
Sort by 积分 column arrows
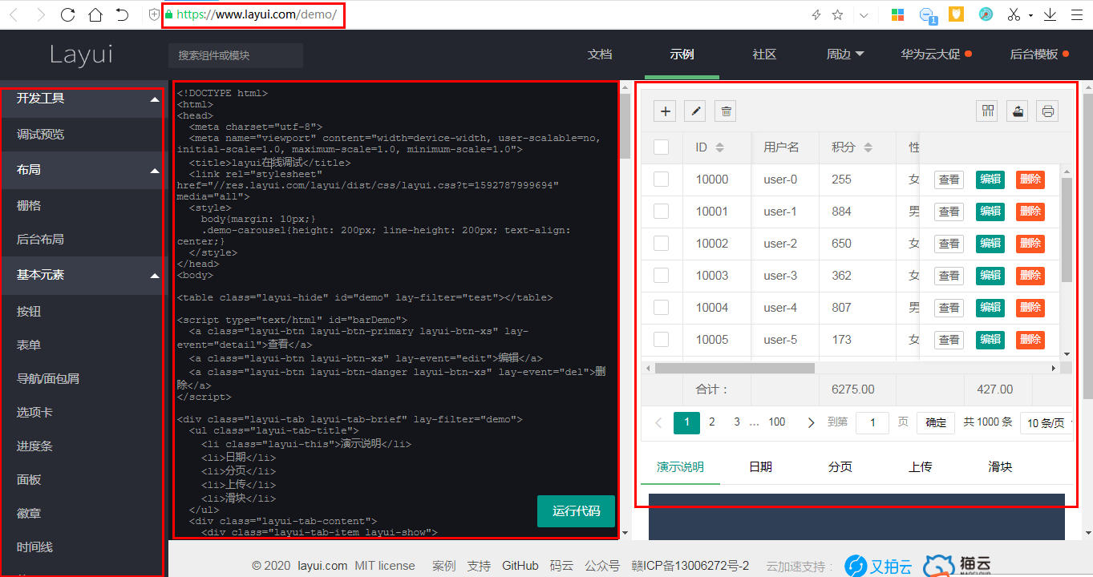point(868,147)
